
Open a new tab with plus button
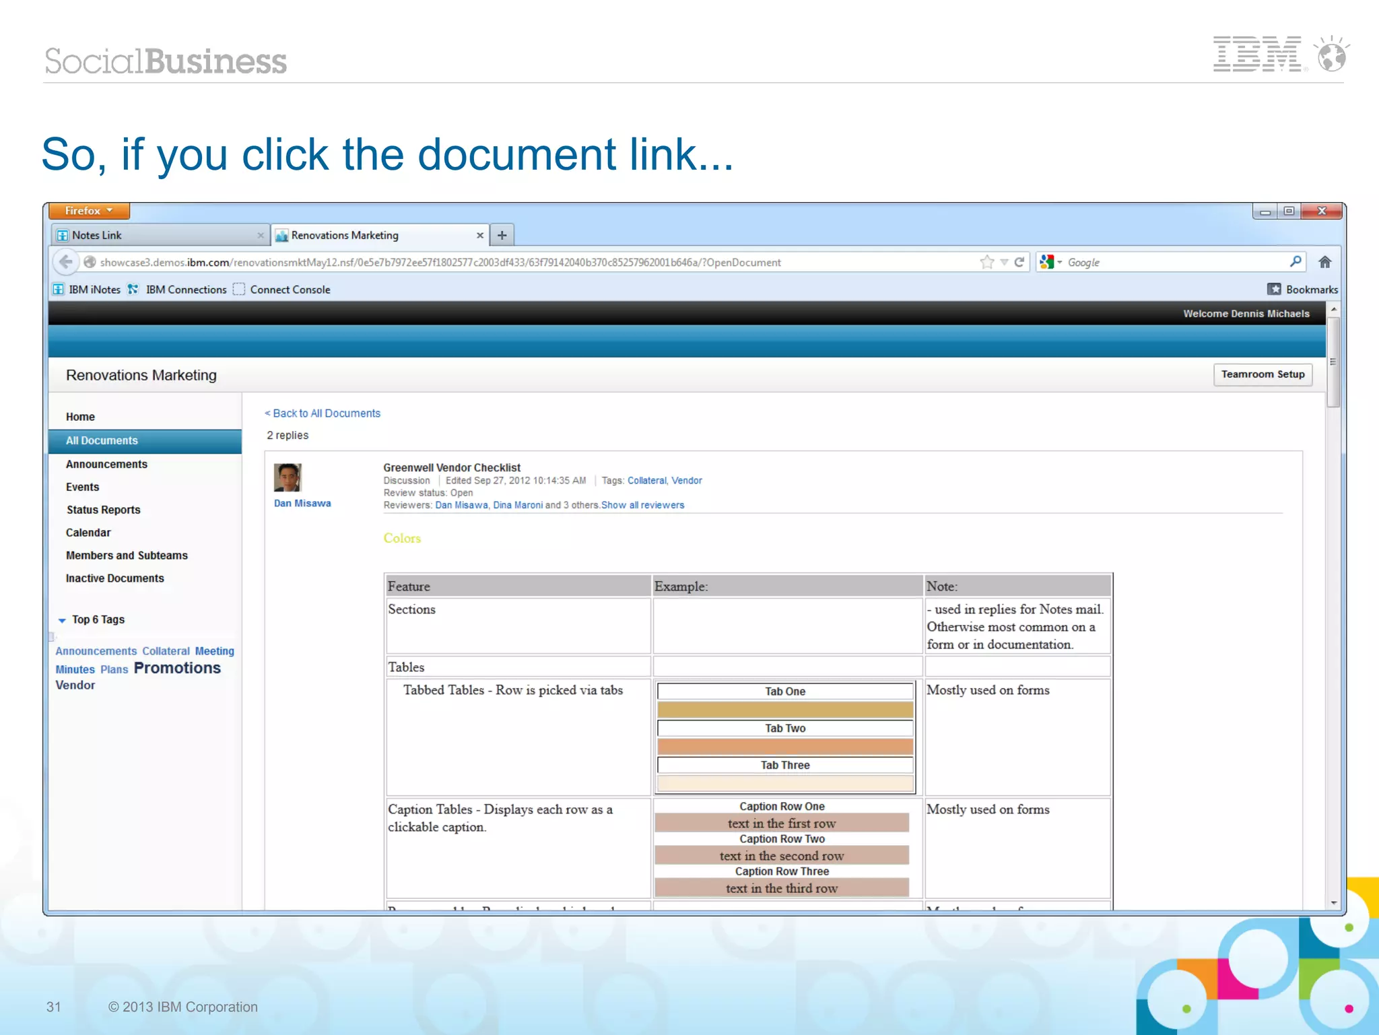(502, 235)
